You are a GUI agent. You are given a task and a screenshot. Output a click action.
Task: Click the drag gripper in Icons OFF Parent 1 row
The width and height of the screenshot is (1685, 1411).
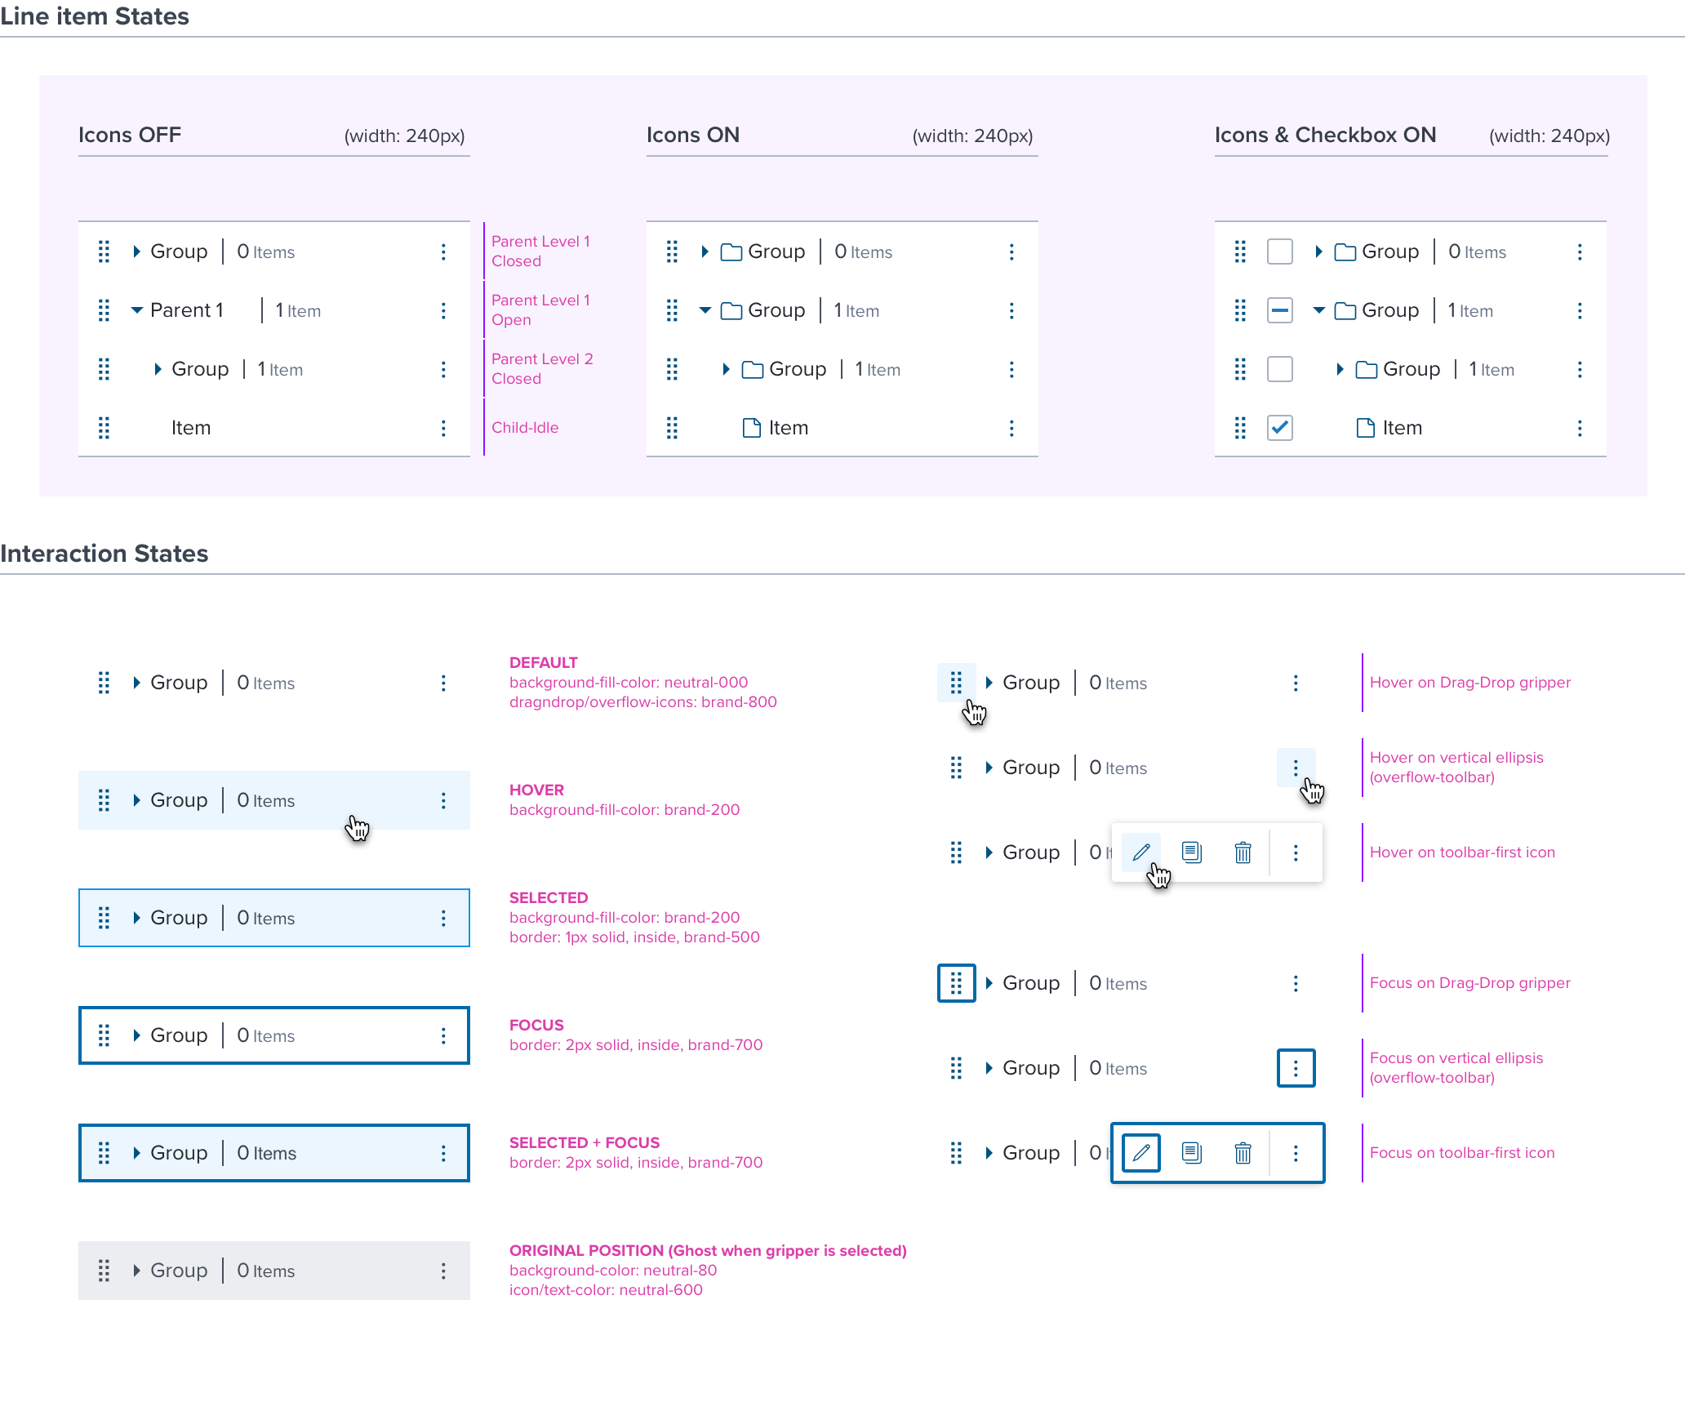pos(104,310)
